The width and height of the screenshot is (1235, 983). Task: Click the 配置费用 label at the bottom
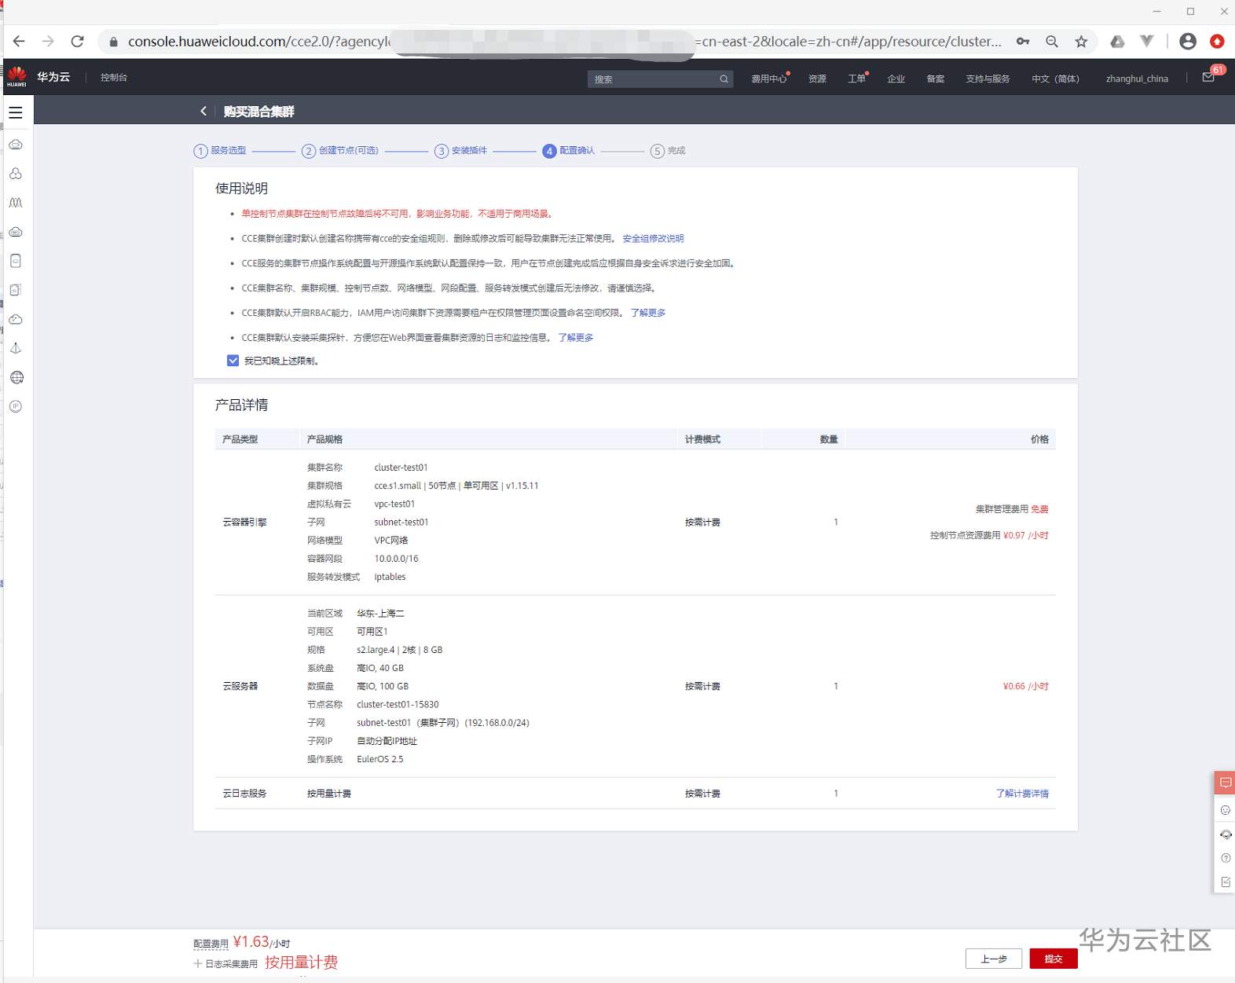[x=211, y=944]
